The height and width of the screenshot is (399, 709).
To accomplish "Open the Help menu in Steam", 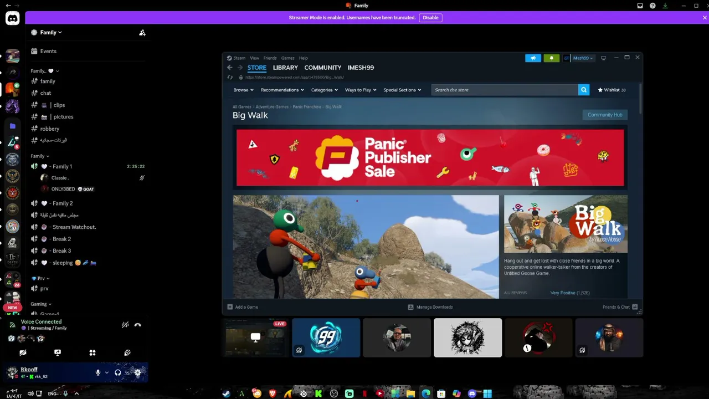I will click(303, 58).
